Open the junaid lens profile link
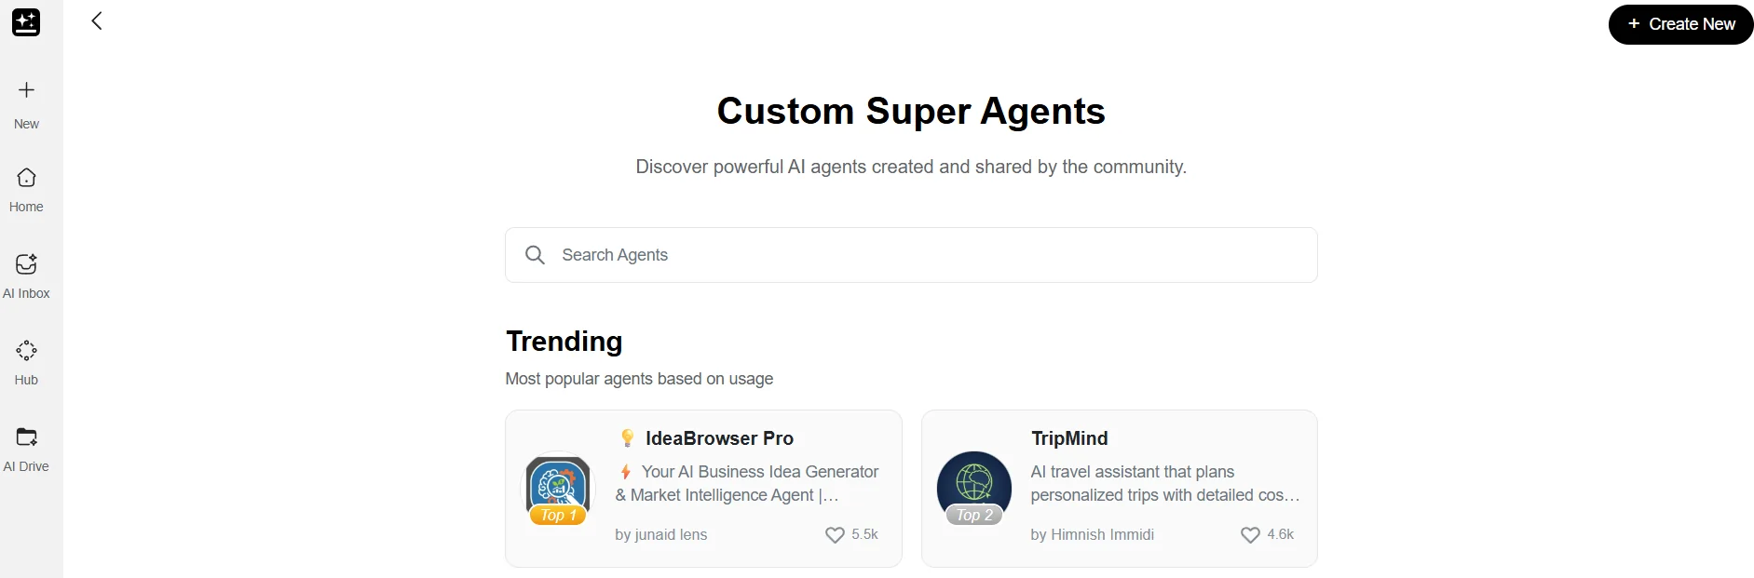This screenshot has width=1754, height=578. tap(661, 534)
